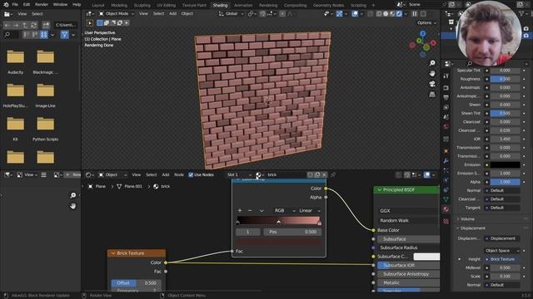Click the pan hand icon in image editor
Viewport: 533px width, 299px height.
tap(72, 206)
